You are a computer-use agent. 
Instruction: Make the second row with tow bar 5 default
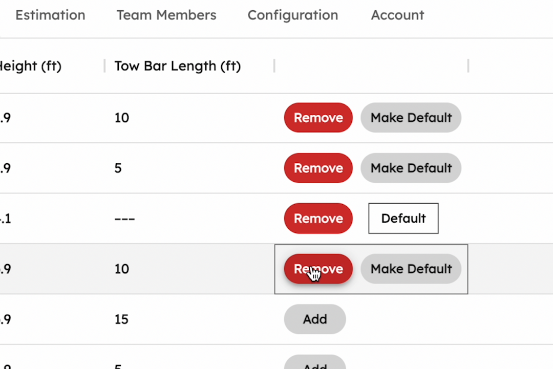411,168
